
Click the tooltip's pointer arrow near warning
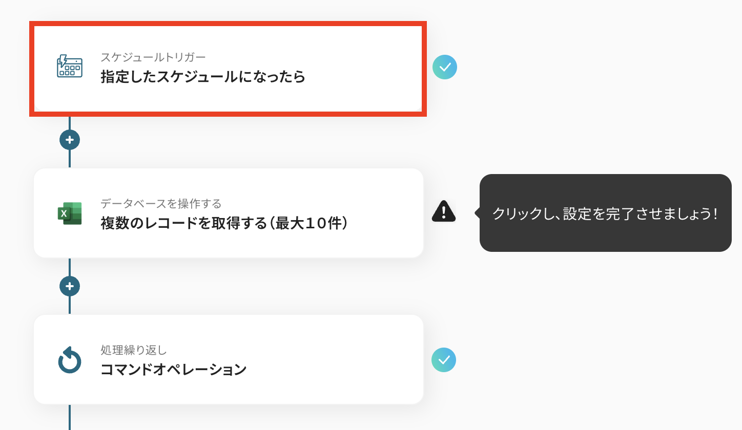tap(478, 213)
